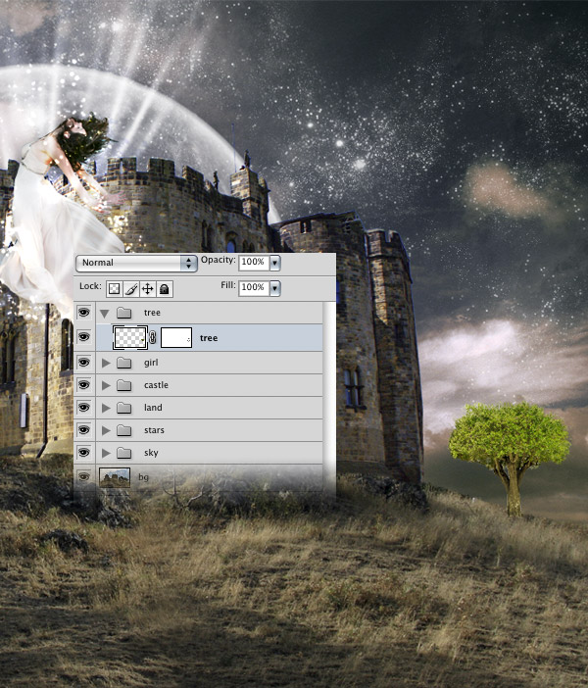
Task: Select the castle group folder icon
Action: click(124, 385)
